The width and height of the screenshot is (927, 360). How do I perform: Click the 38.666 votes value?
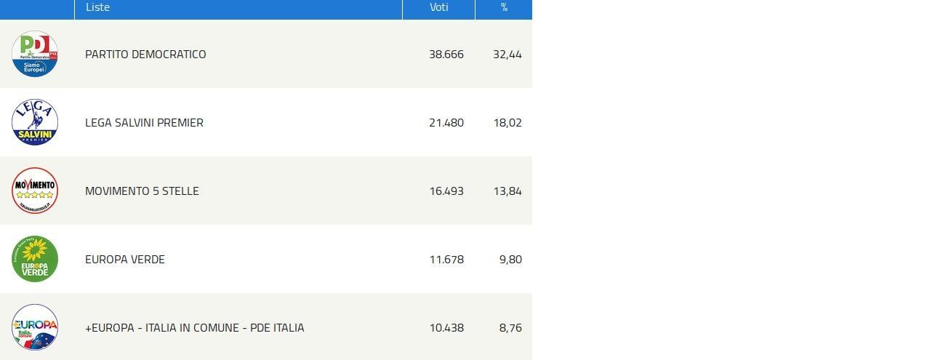point(446,55)
